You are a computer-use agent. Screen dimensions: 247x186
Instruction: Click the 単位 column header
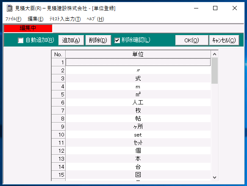tap(138, 54)
